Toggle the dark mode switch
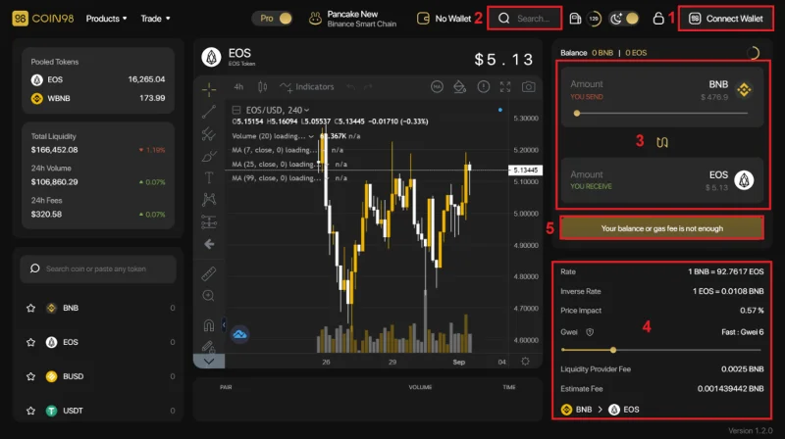Image resolution: width=785 pixels, height=439 pixels. coord(624,19)
